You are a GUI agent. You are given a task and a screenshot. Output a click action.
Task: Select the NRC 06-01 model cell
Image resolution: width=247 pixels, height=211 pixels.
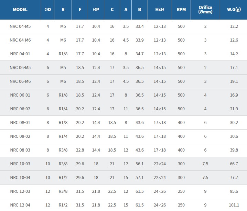click(20, 95)
